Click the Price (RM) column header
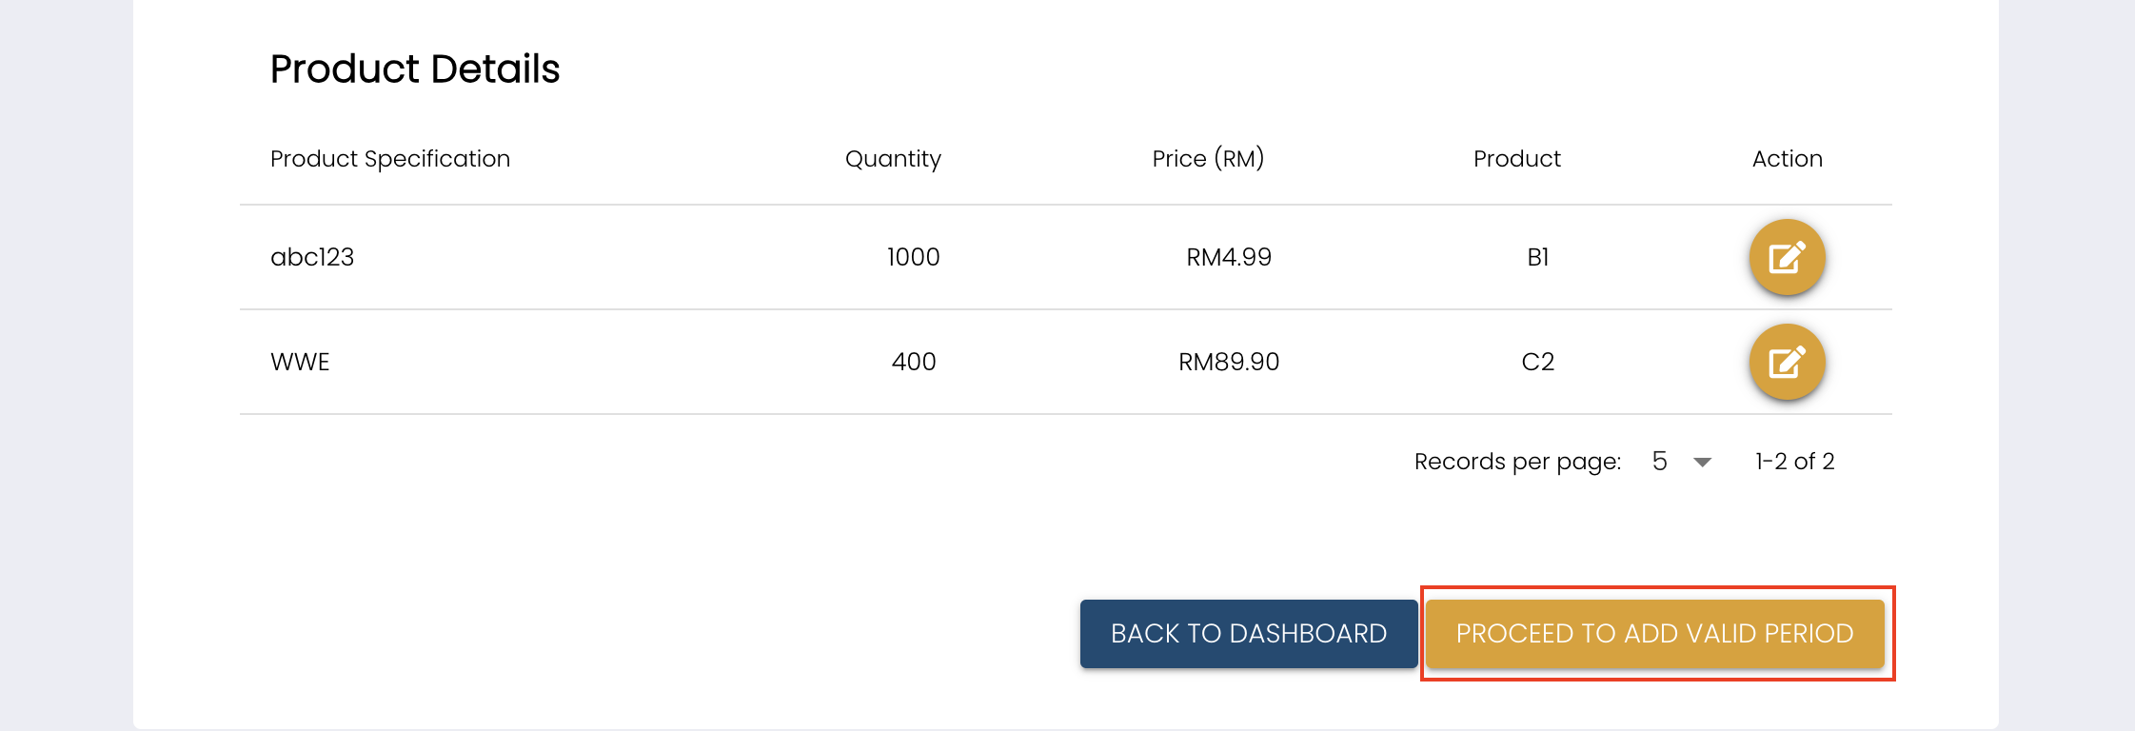Image resolution: width=2135 pixels, height=731 pixels. tap(1208, 159)
